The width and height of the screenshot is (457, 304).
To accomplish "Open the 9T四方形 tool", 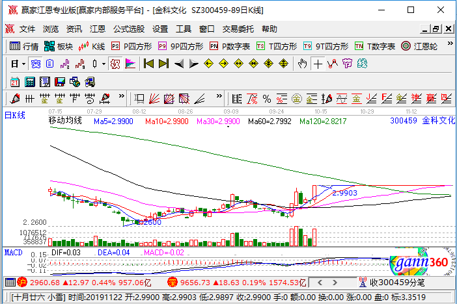I will pos(325,46).
